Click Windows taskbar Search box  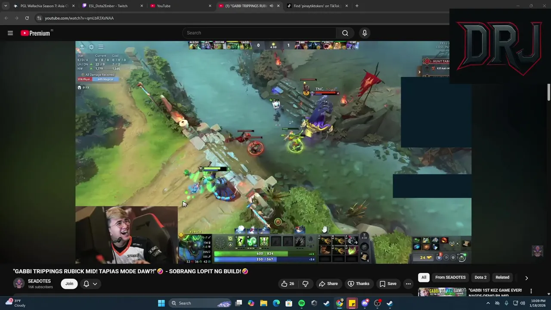point(200,303)
